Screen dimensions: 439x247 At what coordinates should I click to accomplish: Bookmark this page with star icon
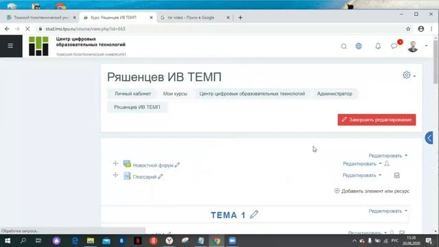pyautogui.click(x=408, y=29)
